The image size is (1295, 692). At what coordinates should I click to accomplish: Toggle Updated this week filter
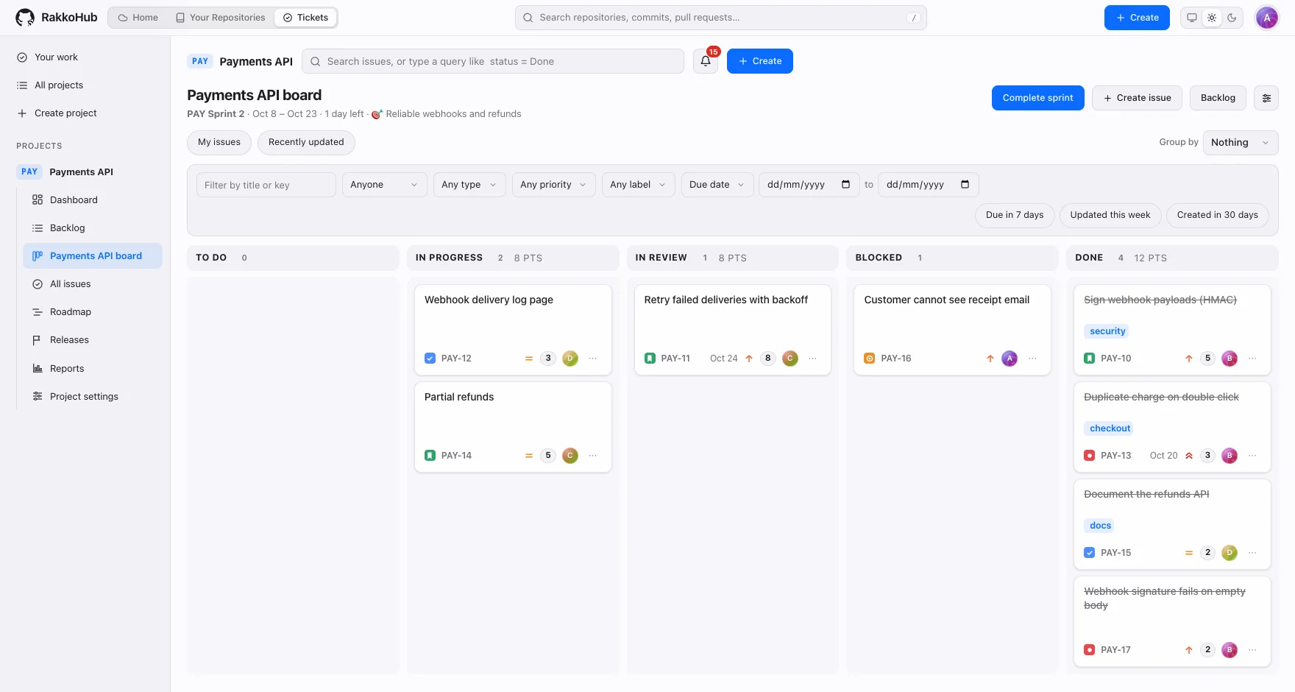1110,216
